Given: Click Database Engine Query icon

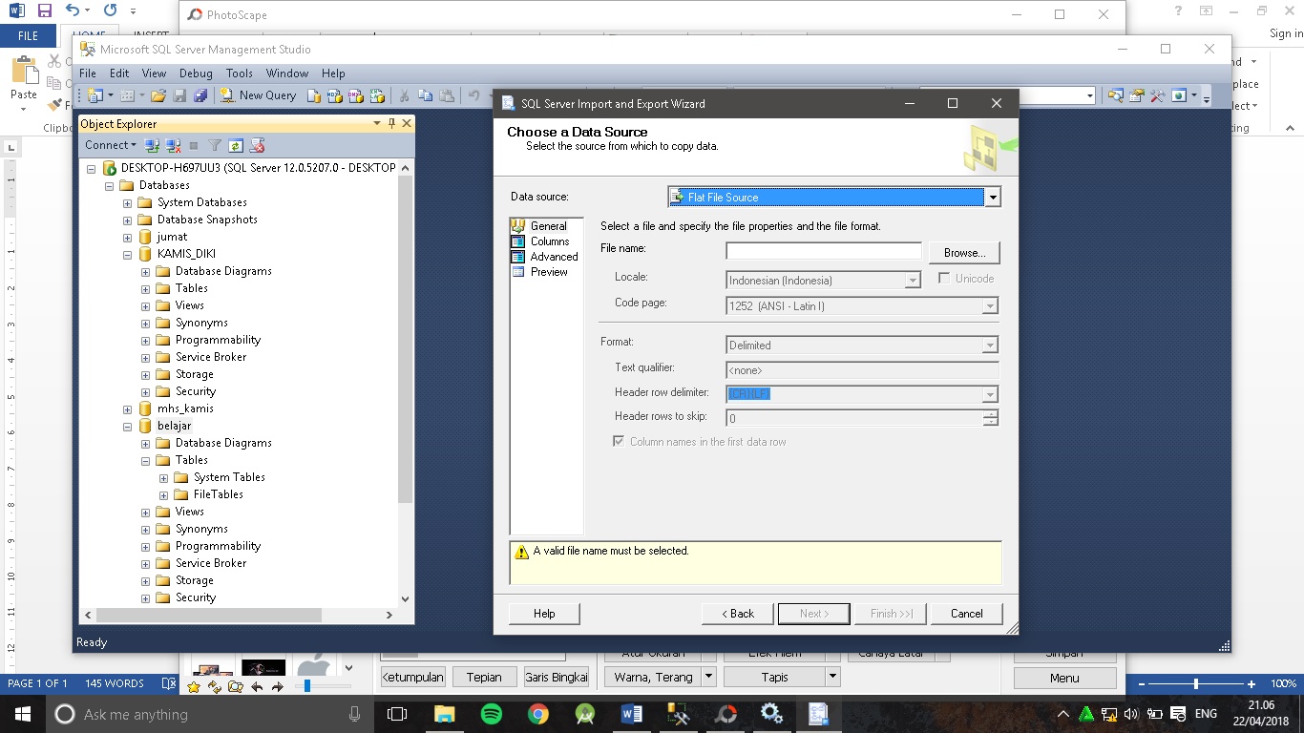Looking at the screenshot, I should [x=314, y=95].
